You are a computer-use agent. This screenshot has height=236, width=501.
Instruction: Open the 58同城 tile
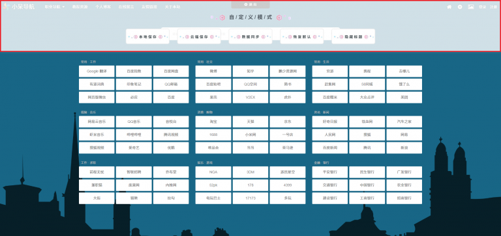pos(367,85)
